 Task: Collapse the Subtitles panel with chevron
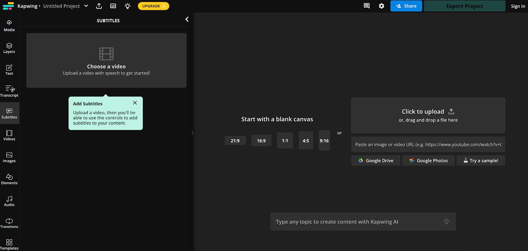187,19
